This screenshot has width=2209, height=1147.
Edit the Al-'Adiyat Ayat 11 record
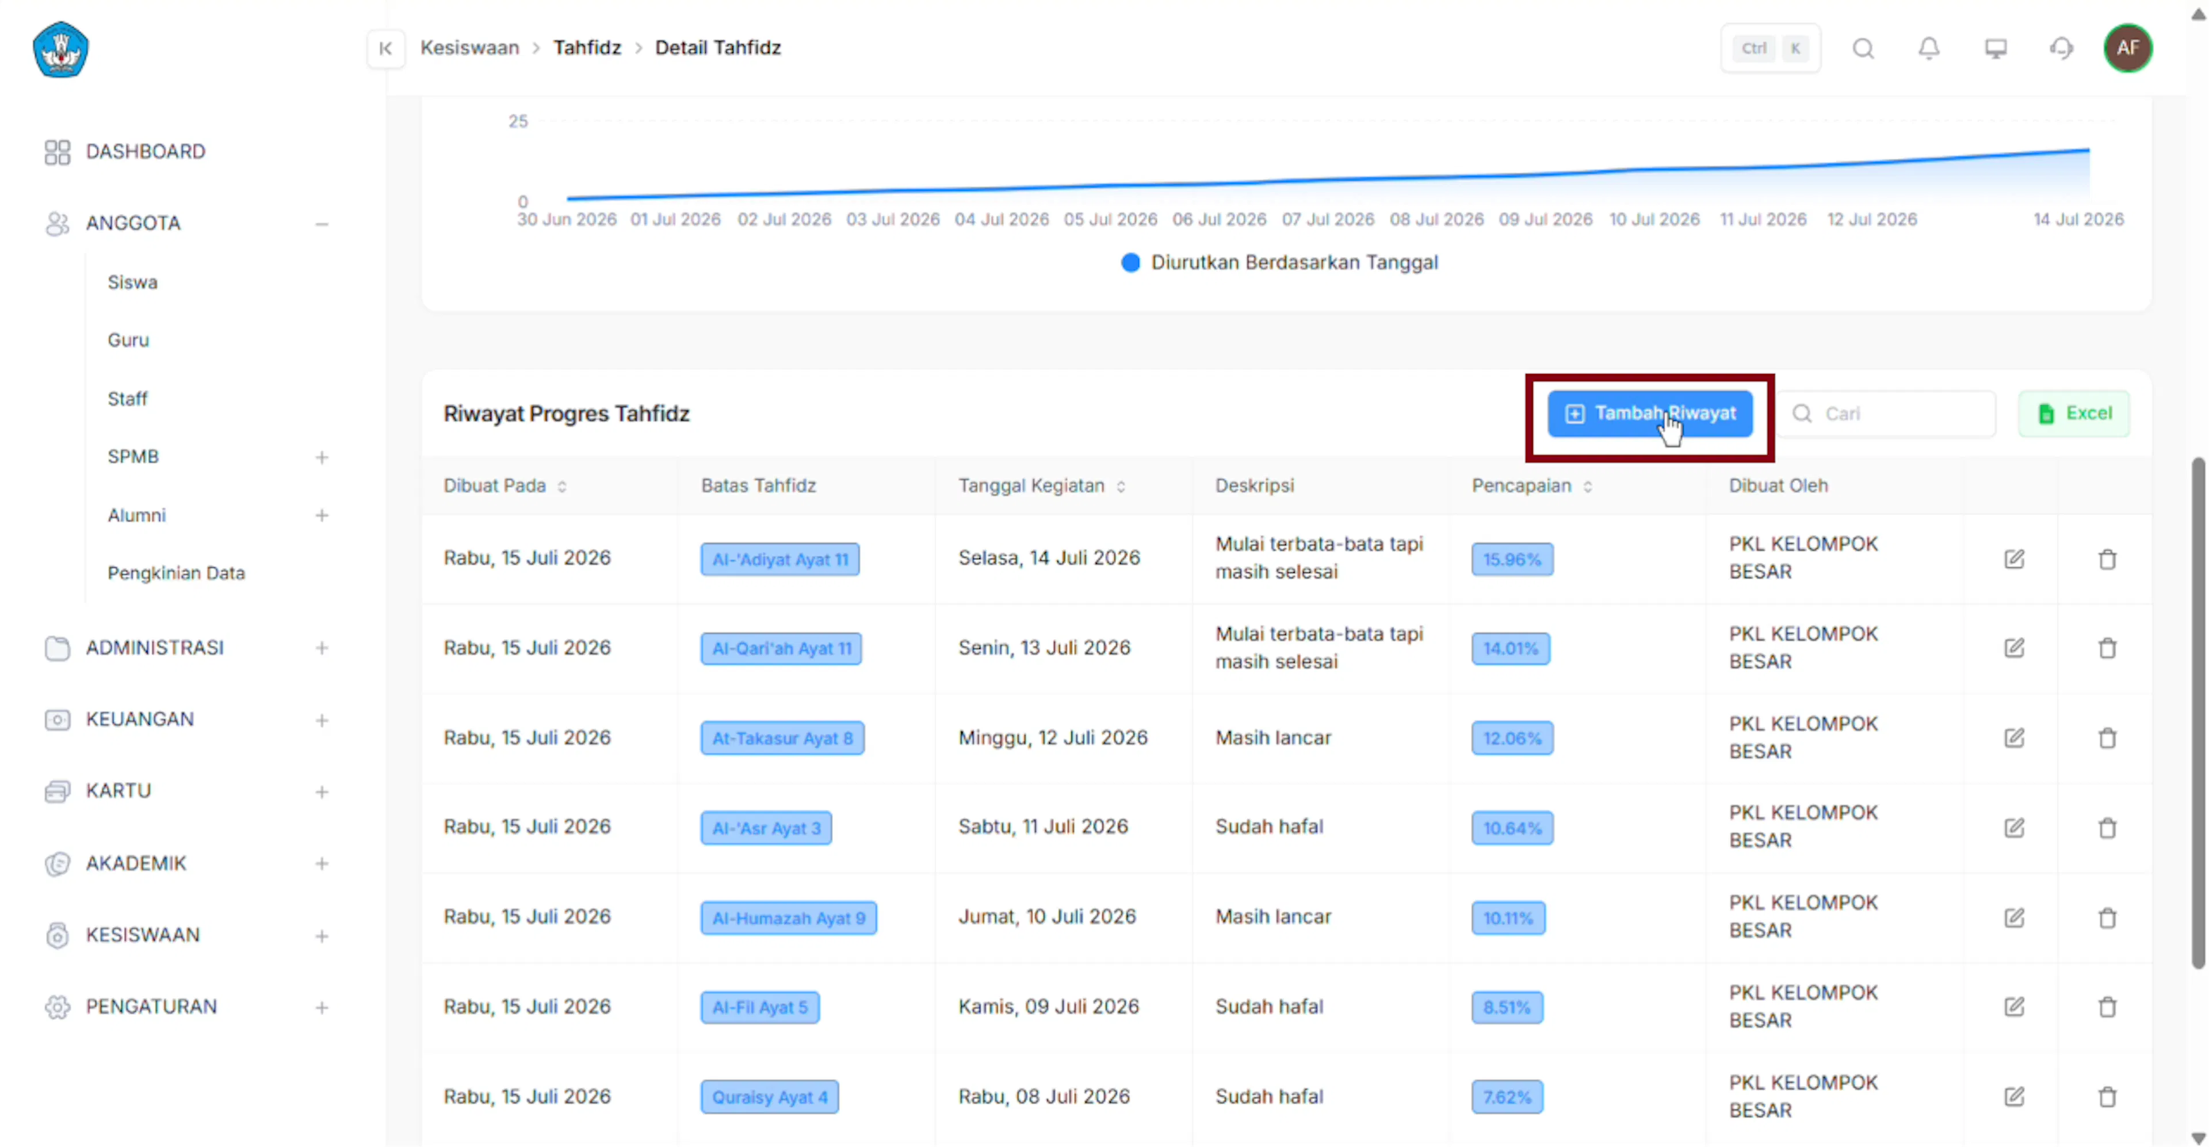tap(2015, 559)
